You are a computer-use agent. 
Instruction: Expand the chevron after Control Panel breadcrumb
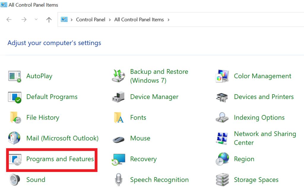point(110,20)
